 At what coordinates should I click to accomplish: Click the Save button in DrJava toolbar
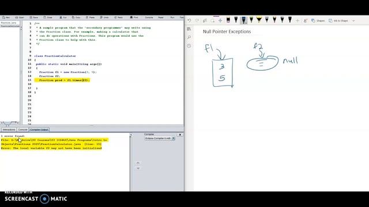click(x=33, y=17)
